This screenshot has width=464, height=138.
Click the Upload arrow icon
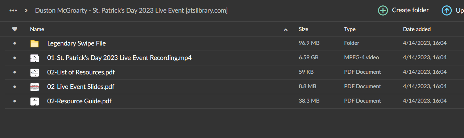[x=447, y=10]
